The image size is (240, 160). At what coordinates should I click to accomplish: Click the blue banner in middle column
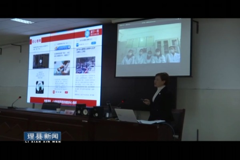tap(63, 48)
